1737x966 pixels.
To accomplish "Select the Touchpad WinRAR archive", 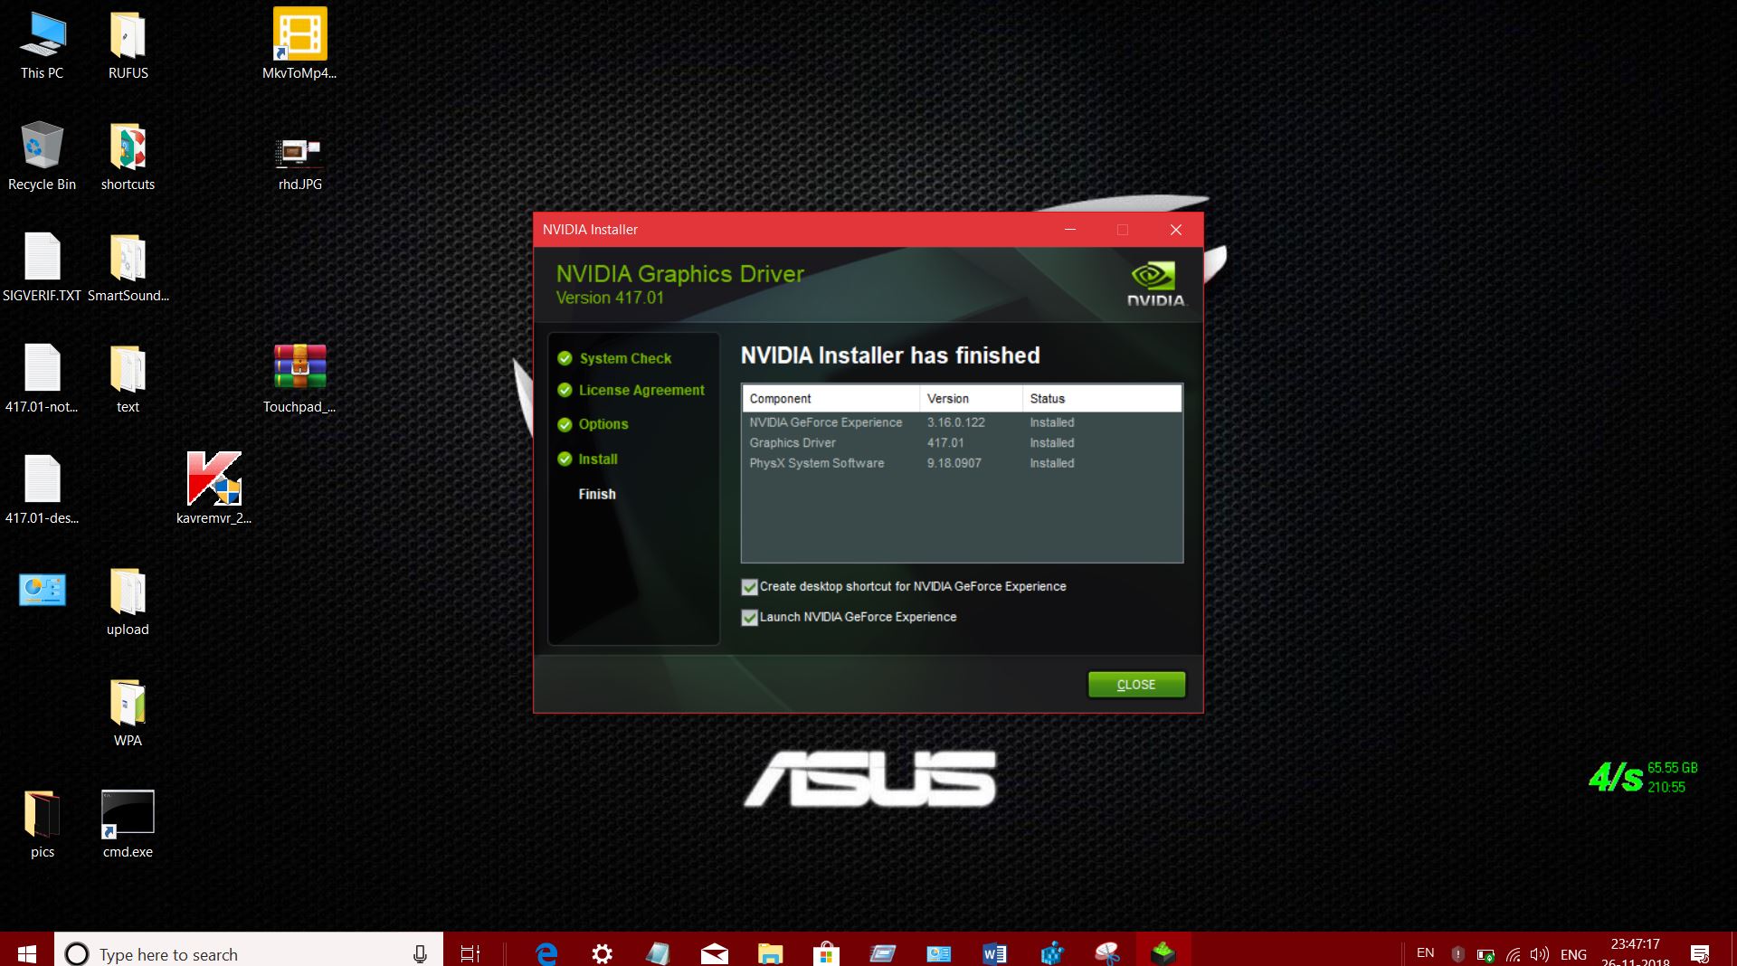I will click(x=299, y=379).
